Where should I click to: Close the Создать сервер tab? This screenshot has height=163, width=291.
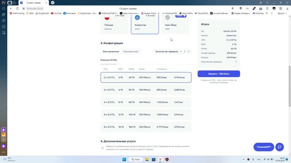pyautogui.click(x=46, y=3)
